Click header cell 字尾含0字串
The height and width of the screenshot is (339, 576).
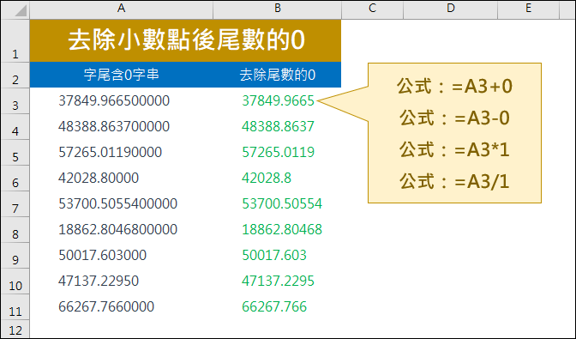click(x=121, y=75)
